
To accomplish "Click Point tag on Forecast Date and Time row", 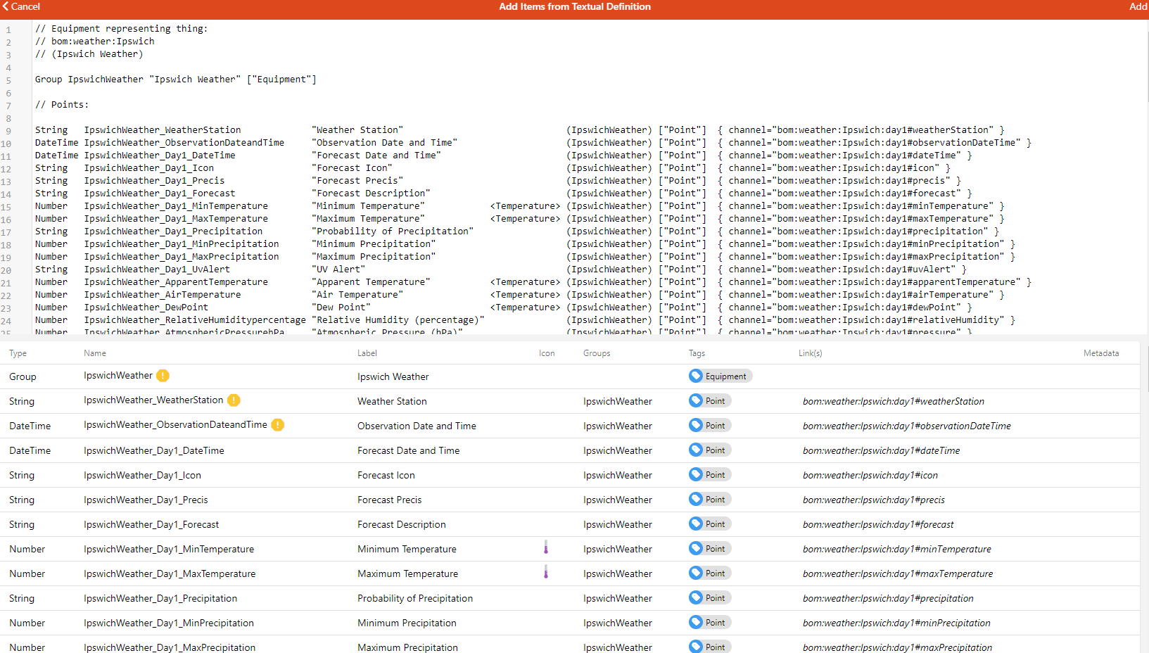I will (709, 450).
